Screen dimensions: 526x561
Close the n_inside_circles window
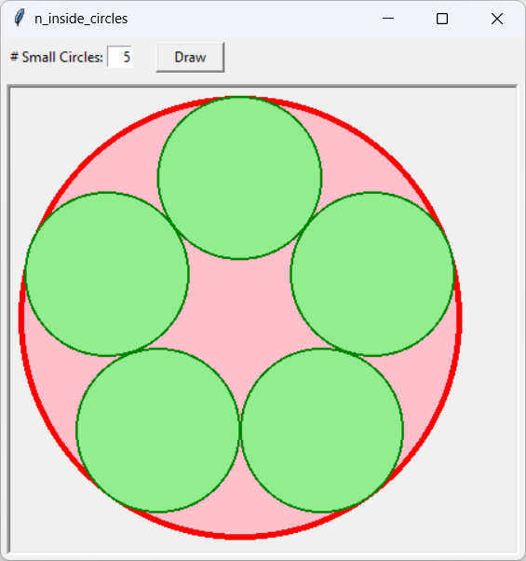click(x=497, y=19)
